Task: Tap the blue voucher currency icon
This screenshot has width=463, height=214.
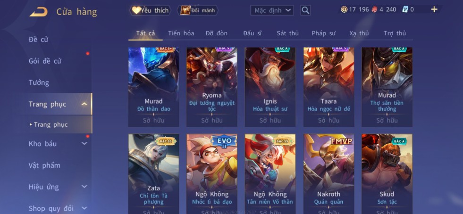Action: (x=405, y=9)
